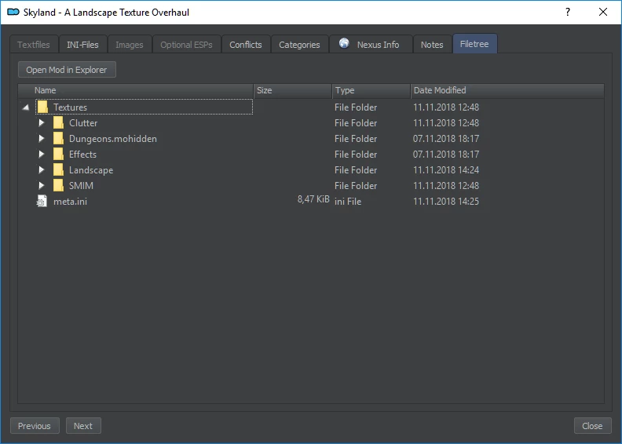Click the Previous button
622x444 pixels.
[x=35, y=426]
